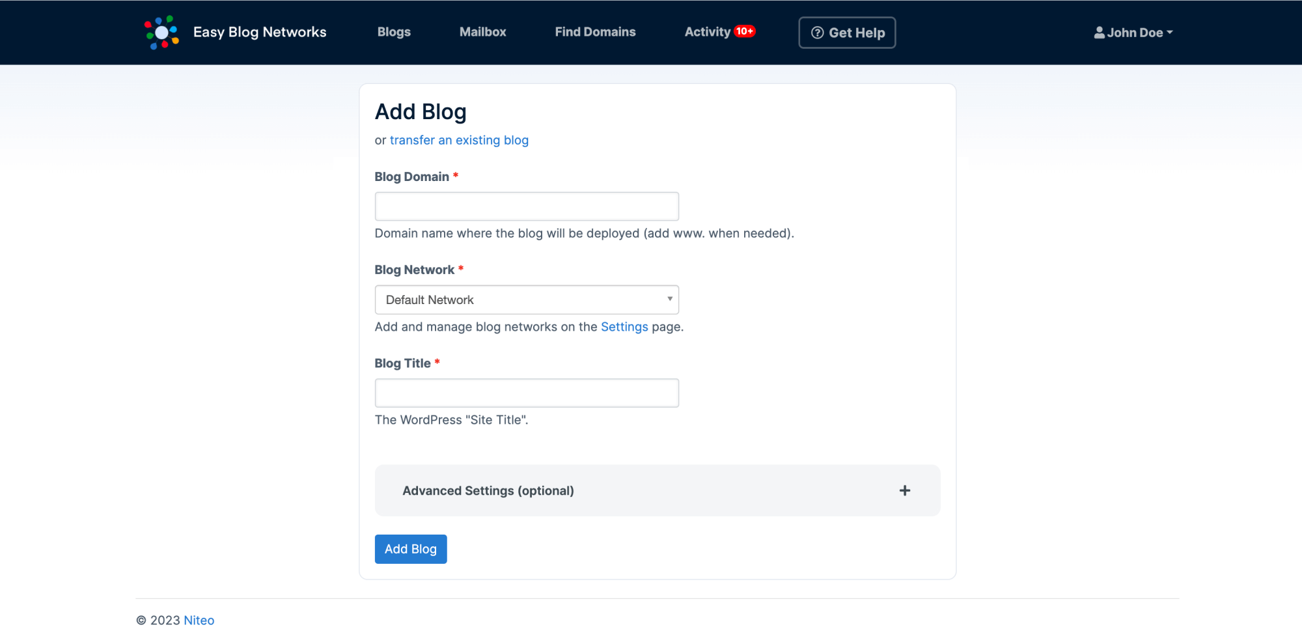Click the © 2023 footer text

158,621
